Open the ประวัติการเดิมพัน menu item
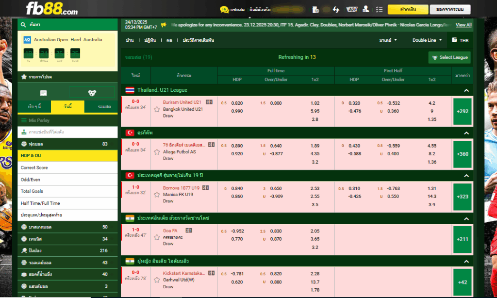The width and height of the screenshot is (497, 298). [199, 40]
